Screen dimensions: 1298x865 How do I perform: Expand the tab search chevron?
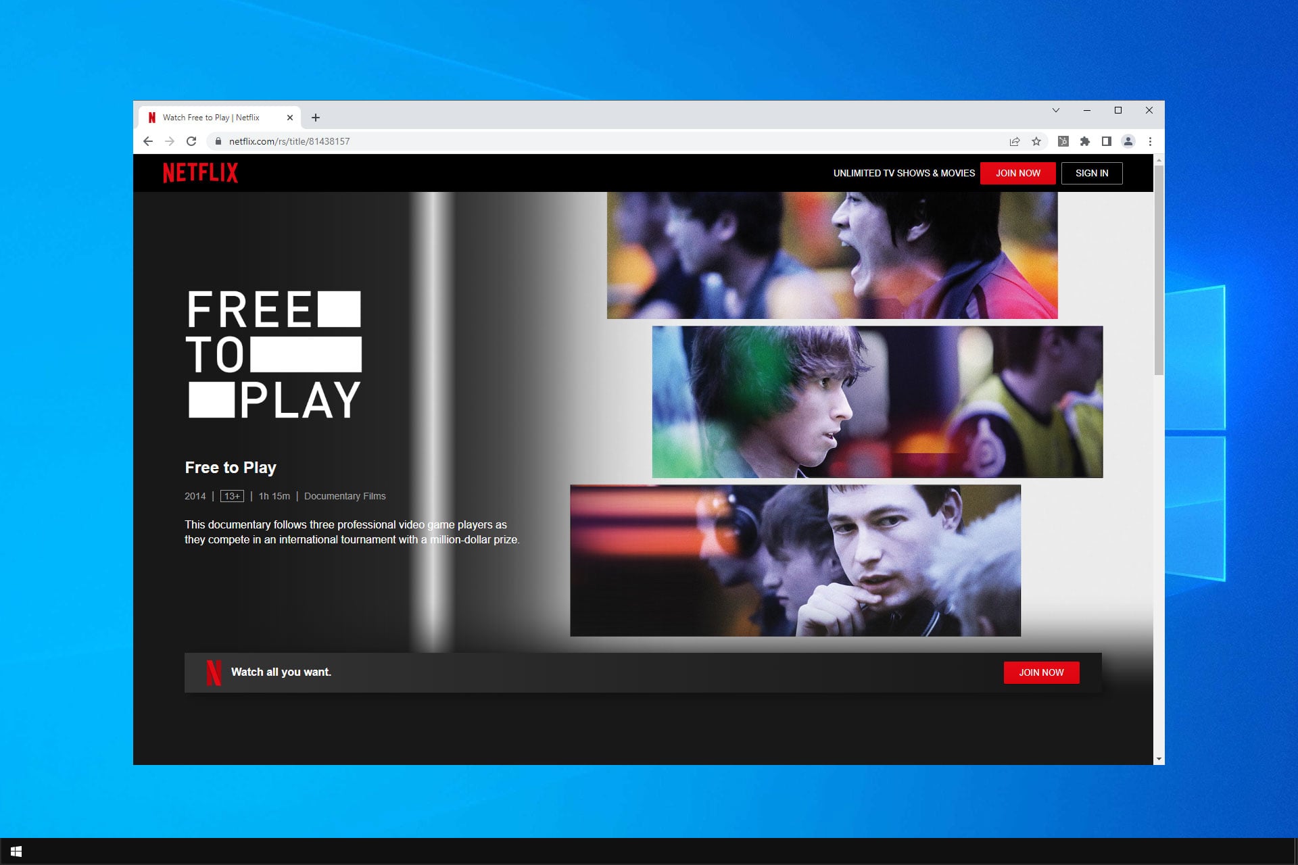click(x=1055, y=110)
